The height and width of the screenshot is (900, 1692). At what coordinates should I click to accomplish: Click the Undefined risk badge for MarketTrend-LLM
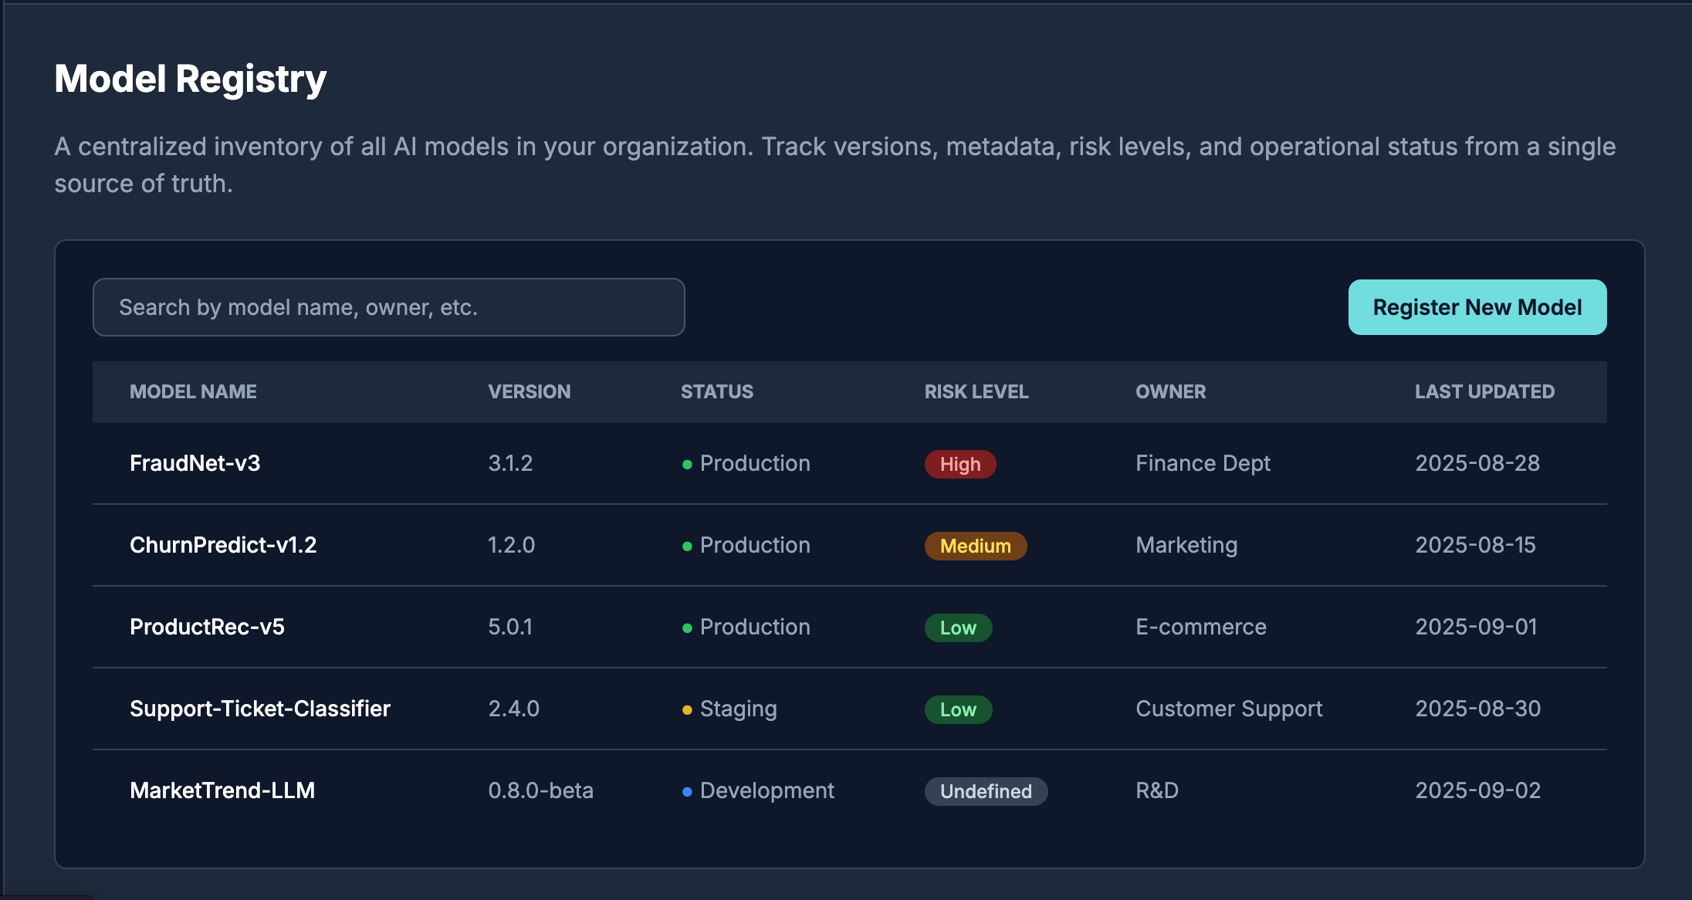pos(986,791)
